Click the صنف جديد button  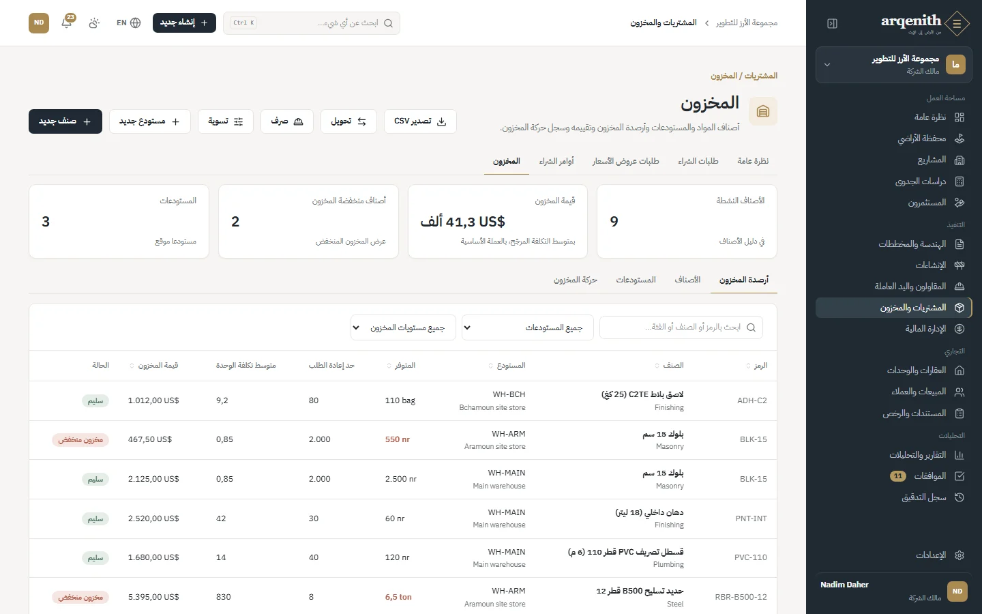coord(65,121)
